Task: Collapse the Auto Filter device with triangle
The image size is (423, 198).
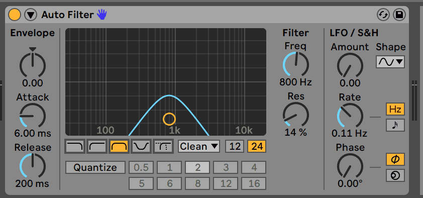Action: coord(31,15)
